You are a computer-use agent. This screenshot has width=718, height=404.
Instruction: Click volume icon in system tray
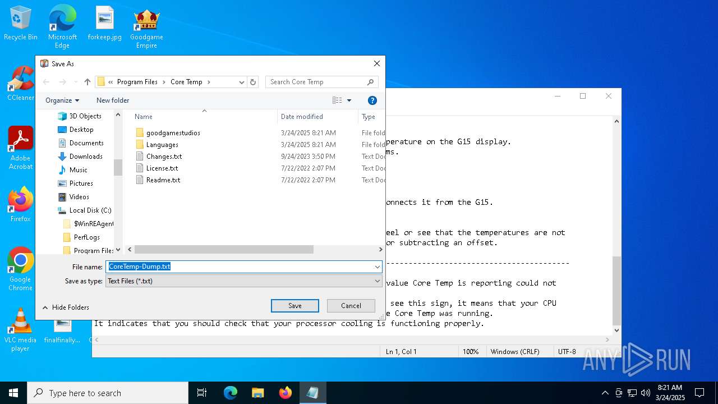pyautogui.click(x=646, y=393)
